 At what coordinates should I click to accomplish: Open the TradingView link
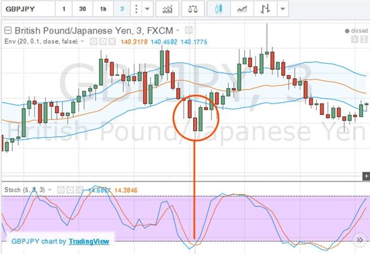(89, 241)
